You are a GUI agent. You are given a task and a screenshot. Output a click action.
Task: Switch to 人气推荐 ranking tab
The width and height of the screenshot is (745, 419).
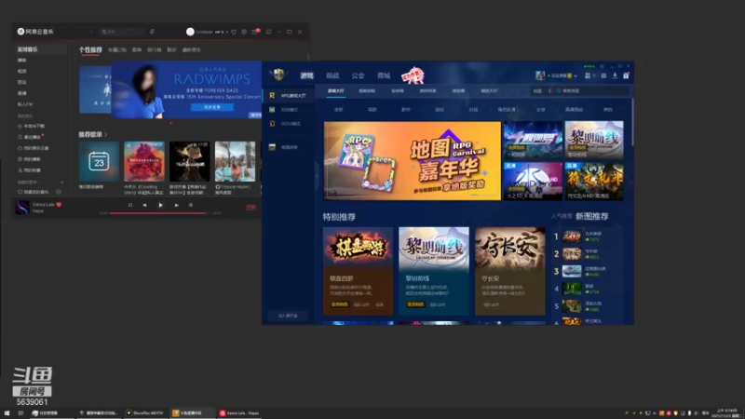click(x=562, y=217)
